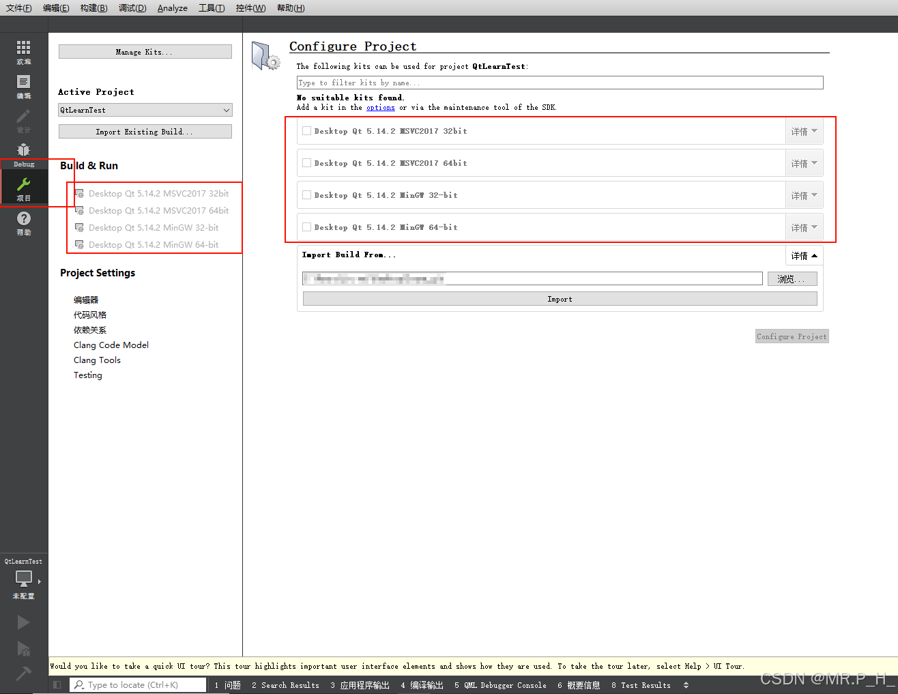Expand details for MSVC2017 64bit kit
This screenshot has width=898, height=694.
804,163
